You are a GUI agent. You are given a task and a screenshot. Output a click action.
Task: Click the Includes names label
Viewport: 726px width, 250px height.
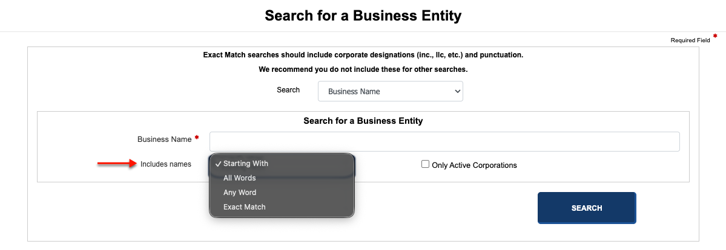[x=166, y=164]
